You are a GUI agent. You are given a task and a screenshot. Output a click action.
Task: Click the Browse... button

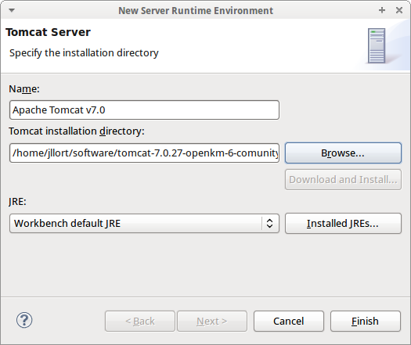[x=343, y=153]
